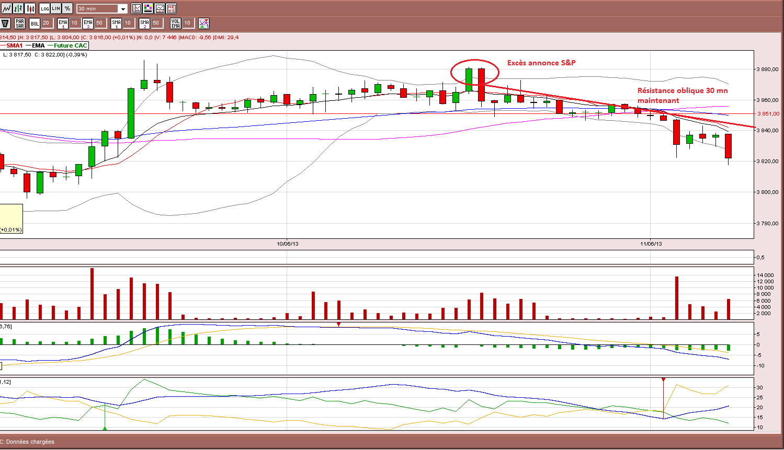Click the 11/06/13 date label

[x=651, y=244]
